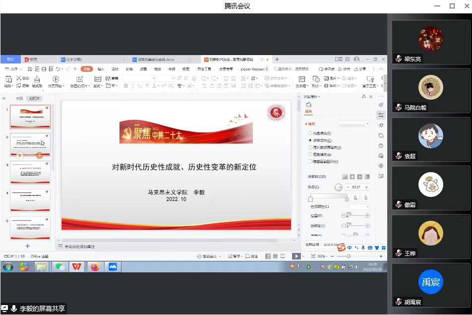Click the Save icon in quick toolbar
472x315 pixels.
pos(30,69)
